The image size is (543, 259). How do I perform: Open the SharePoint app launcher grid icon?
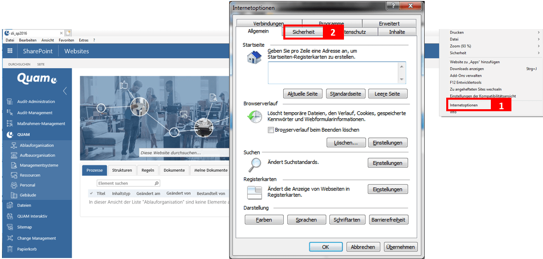click(10, 51)
